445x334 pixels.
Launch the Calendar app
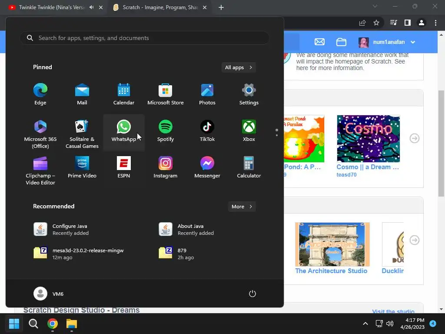(x=124, y=94)
